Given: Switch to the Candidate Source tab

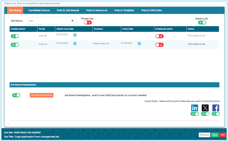Looking at the screenshot, I should point(39,10).
